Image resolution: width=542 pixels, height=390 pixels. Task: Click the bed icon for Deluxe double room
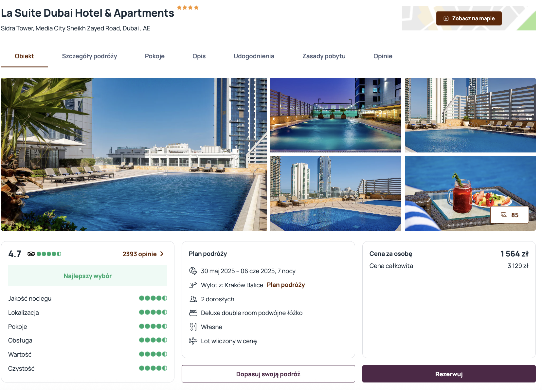click(x=193, y=313)
